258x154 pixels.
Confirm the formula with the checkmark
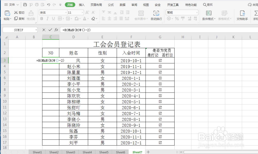pos(50,30)
